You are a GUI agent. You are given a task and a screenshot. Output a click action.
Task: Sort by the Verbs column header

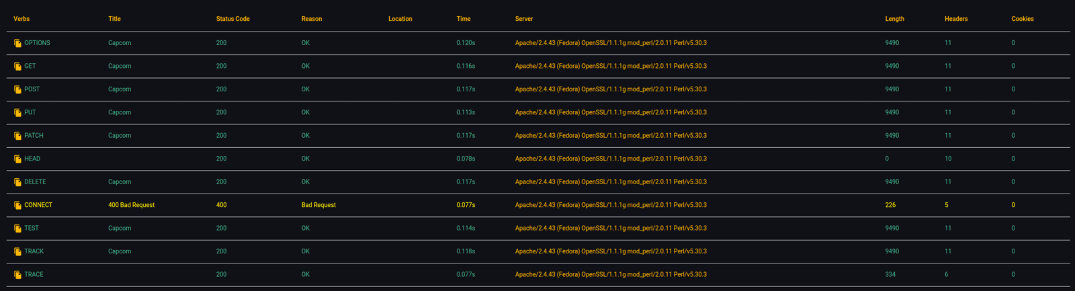[21, 19]
